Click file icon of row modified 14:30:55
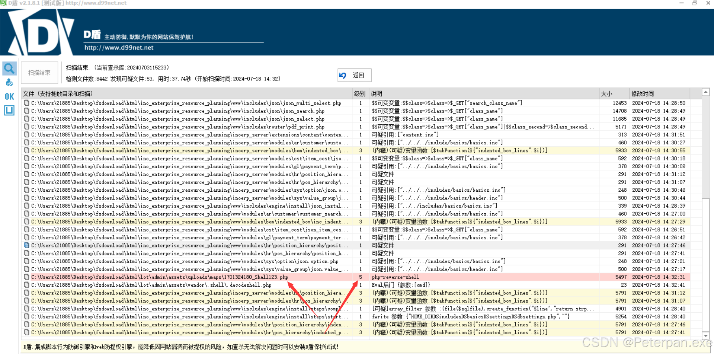714x354 pixels. point(26,150)
